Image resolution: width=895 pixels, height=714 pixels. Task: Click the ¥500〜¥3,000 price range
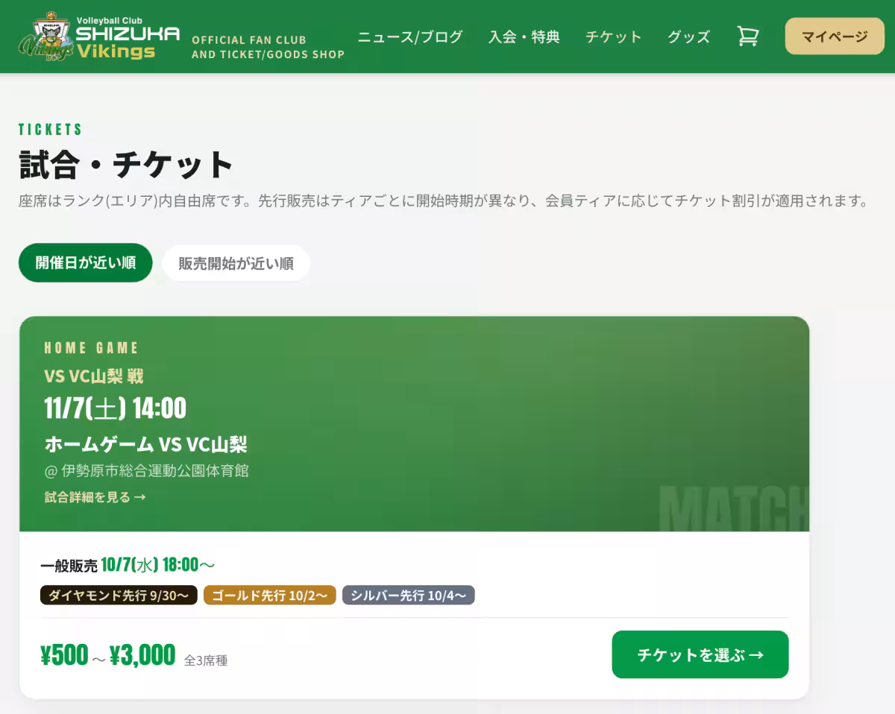[108, 655]
